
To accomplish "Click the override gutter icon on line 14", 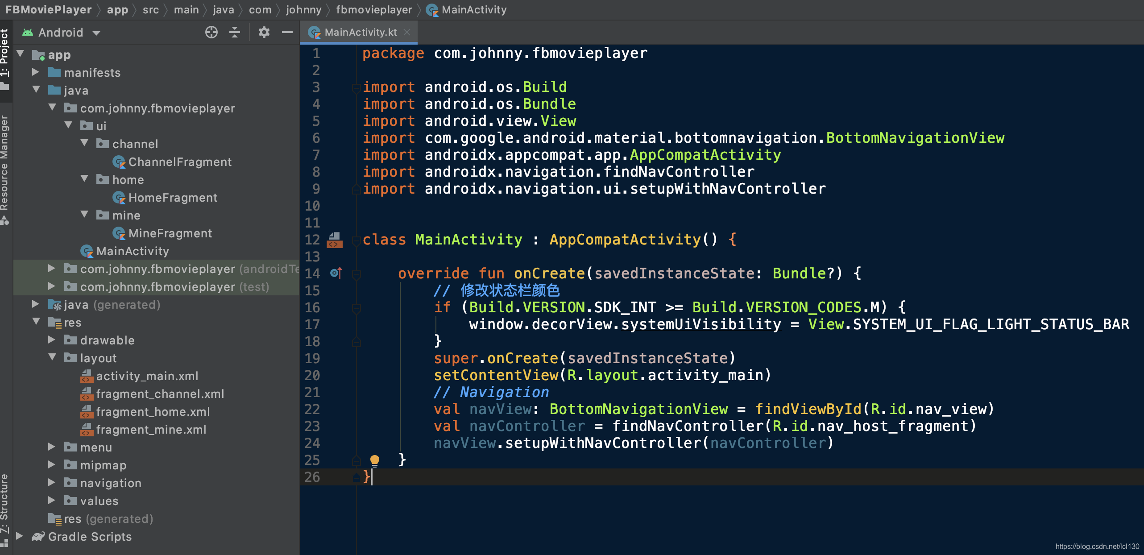I will tap(336, 273).
